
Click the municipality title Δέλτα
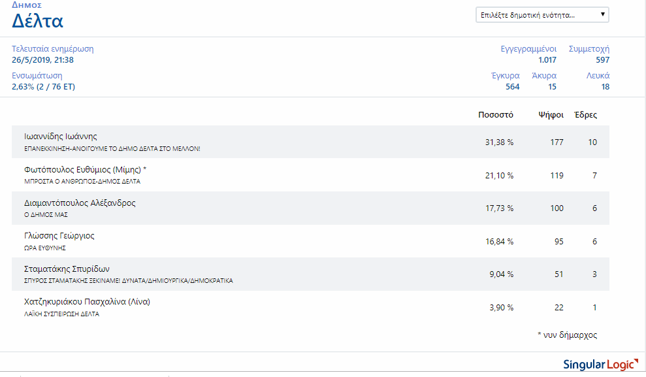pyautogui.click(x=37, y=21)
